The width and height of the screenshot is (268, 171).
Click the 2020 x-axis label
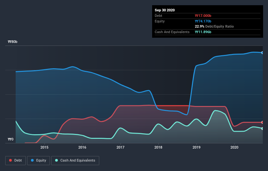coord(234,147)
